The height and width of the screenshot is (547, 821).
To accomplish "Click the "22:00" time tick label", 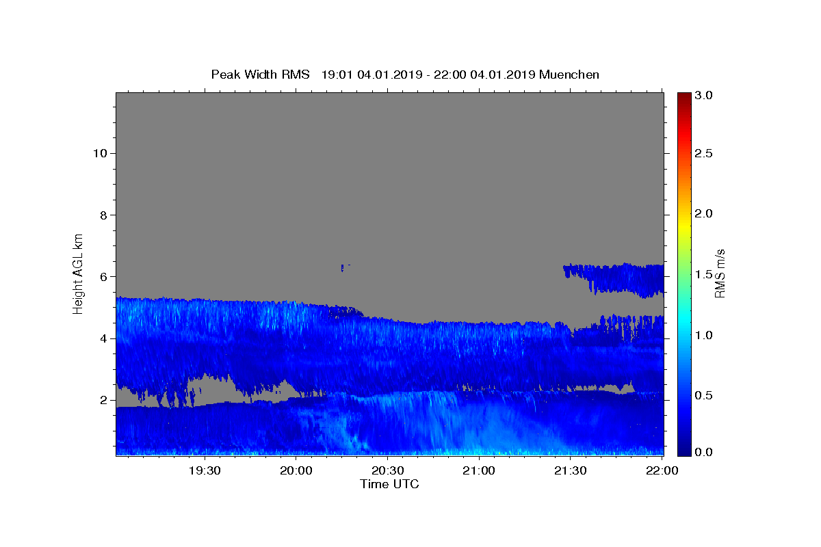I will pos(662,470).
